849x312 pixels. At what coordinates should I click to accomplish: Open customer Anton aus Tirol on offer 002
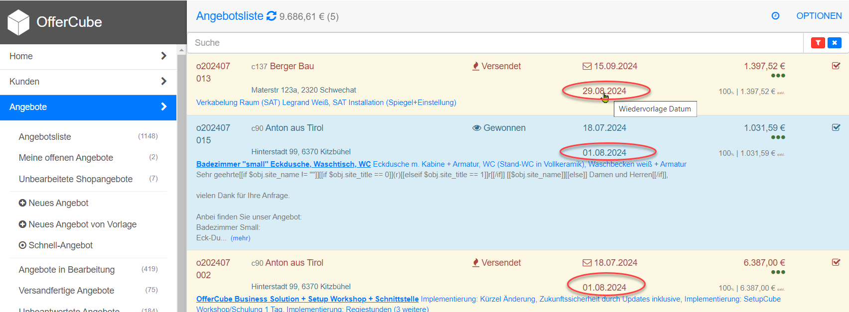(x=294, y=263)
